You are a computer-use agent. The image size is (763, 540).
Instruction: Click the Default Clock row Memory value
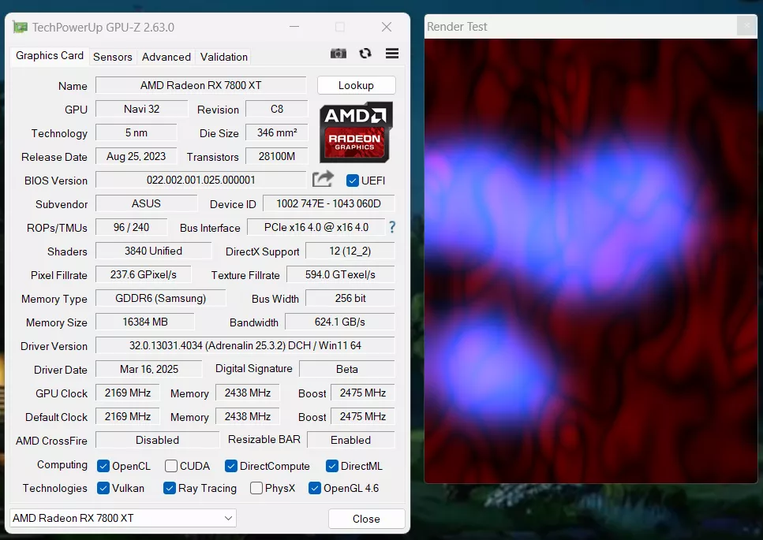(248, 416)
